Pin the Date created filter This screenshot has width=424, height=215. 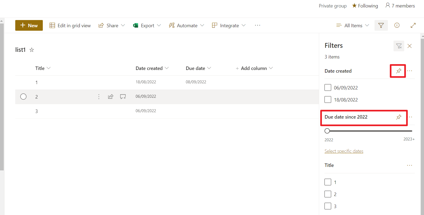click(x=399, y=71)
